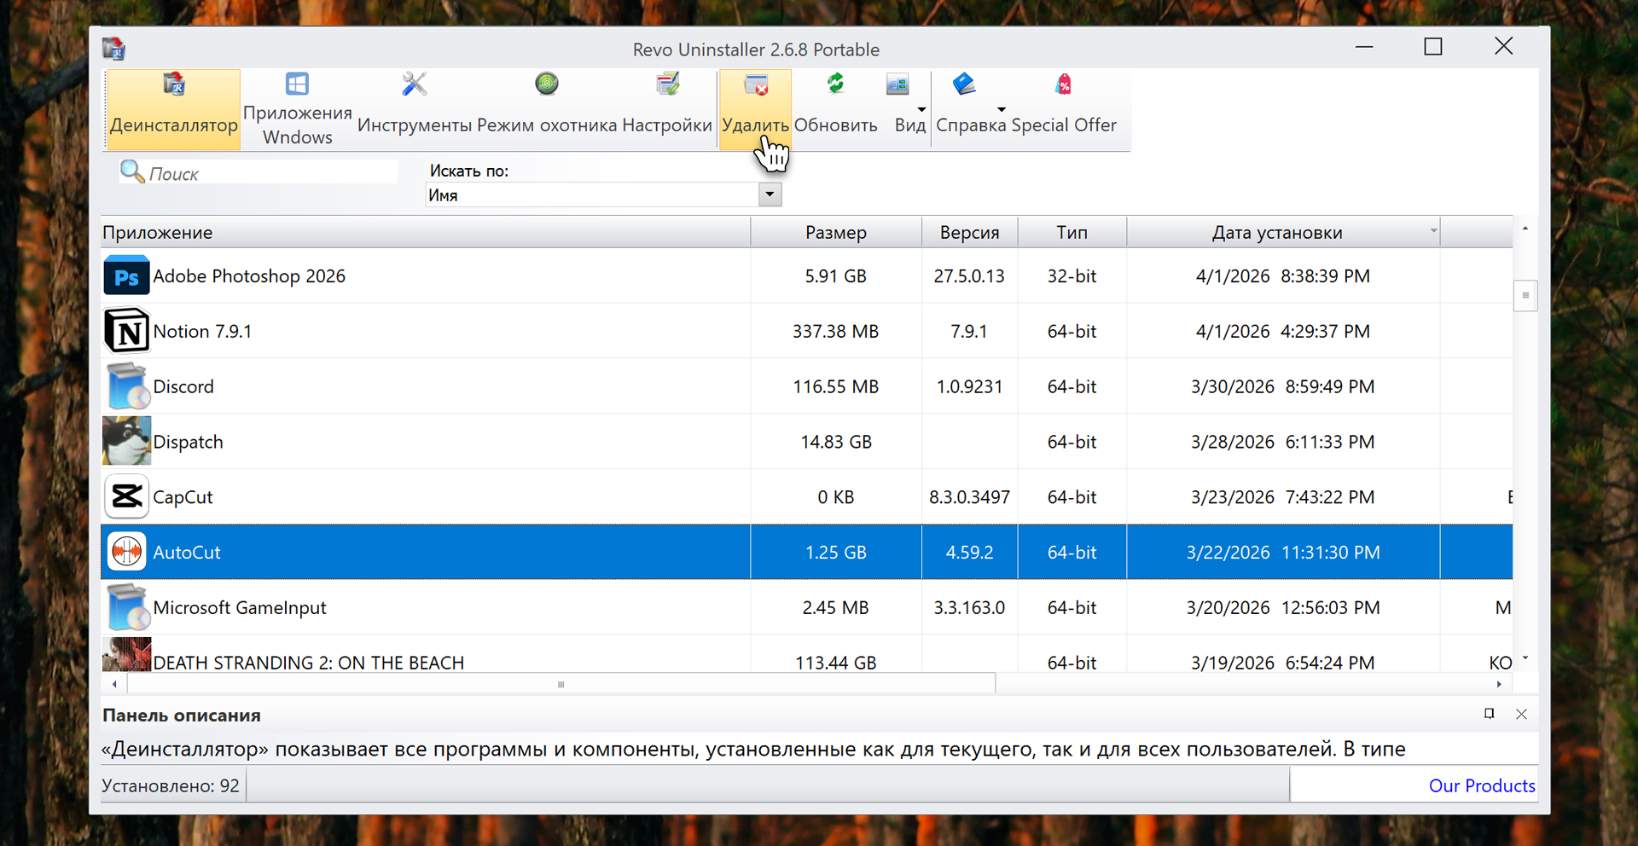Viewport: 1638px width, 846px height.
Task: Pin the description panel toggle
Action: point(1489,715)
